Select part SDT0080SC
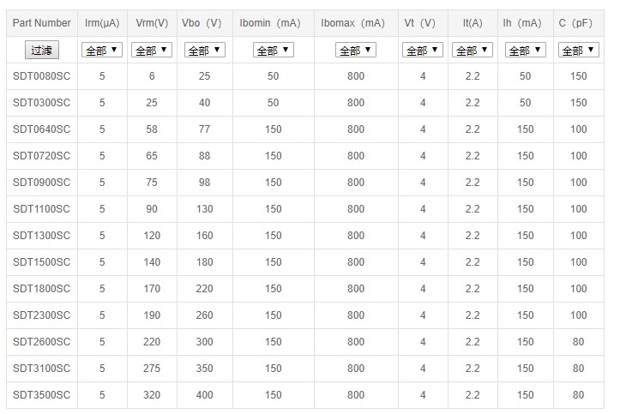620x414 pixels. click(x=42, y=77)
